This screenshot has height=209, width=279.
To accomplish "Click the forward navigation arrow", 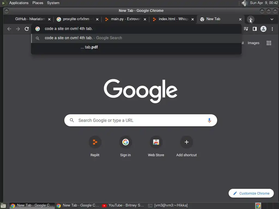I will pyautogui.click(x=18, y=29).
